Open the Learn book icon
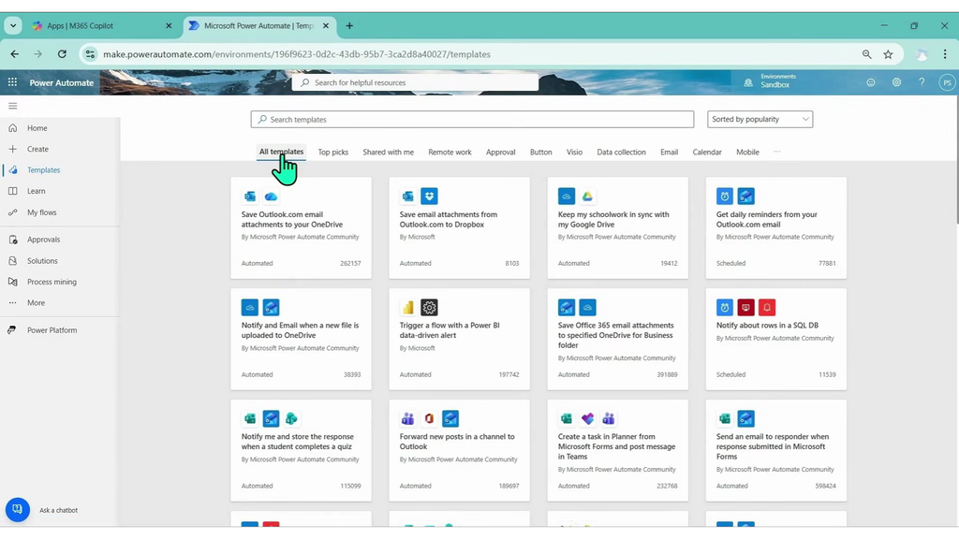The width and height of the screenshot is (959, 539). point(13,191)
